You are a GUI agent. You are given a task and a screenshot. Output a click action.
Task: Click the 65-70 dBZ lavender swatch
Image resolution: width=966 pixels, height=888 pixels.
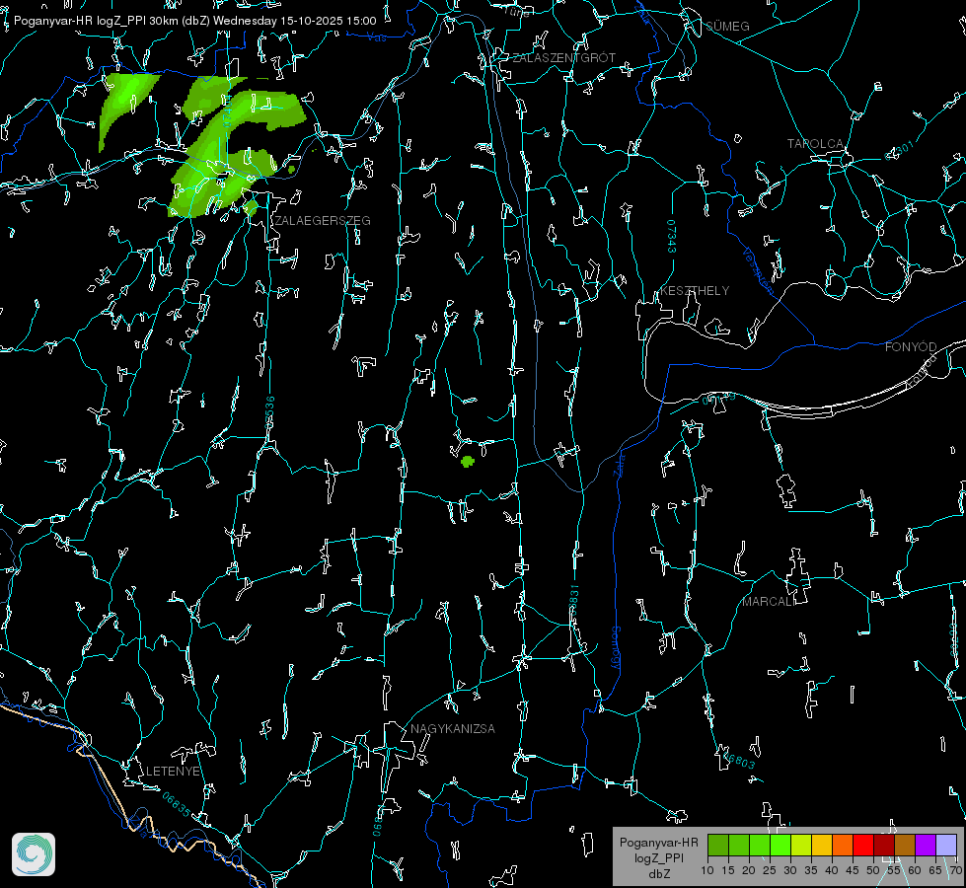[x=946, y=845]
